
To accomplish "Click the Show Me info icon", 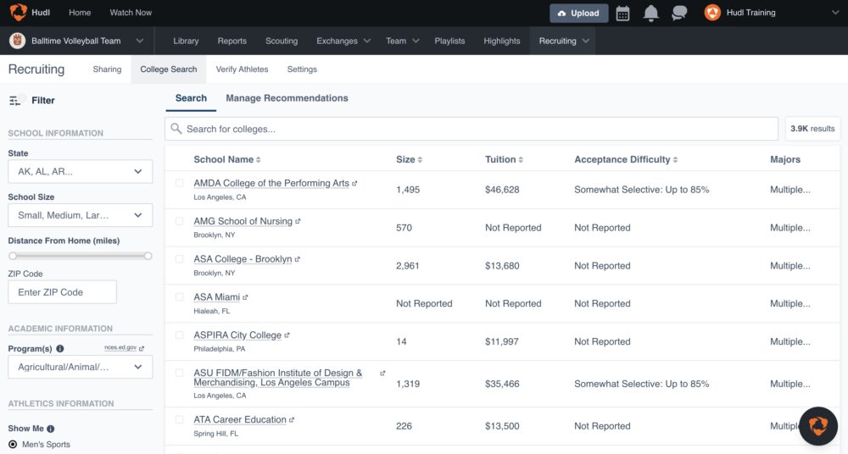I will 51,429.
